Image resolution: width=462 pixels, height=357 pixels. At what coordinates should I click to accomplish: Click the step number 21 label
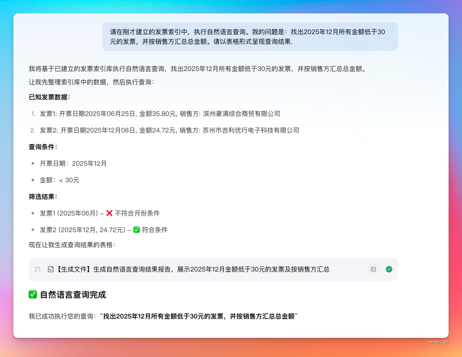pos(37,269)
